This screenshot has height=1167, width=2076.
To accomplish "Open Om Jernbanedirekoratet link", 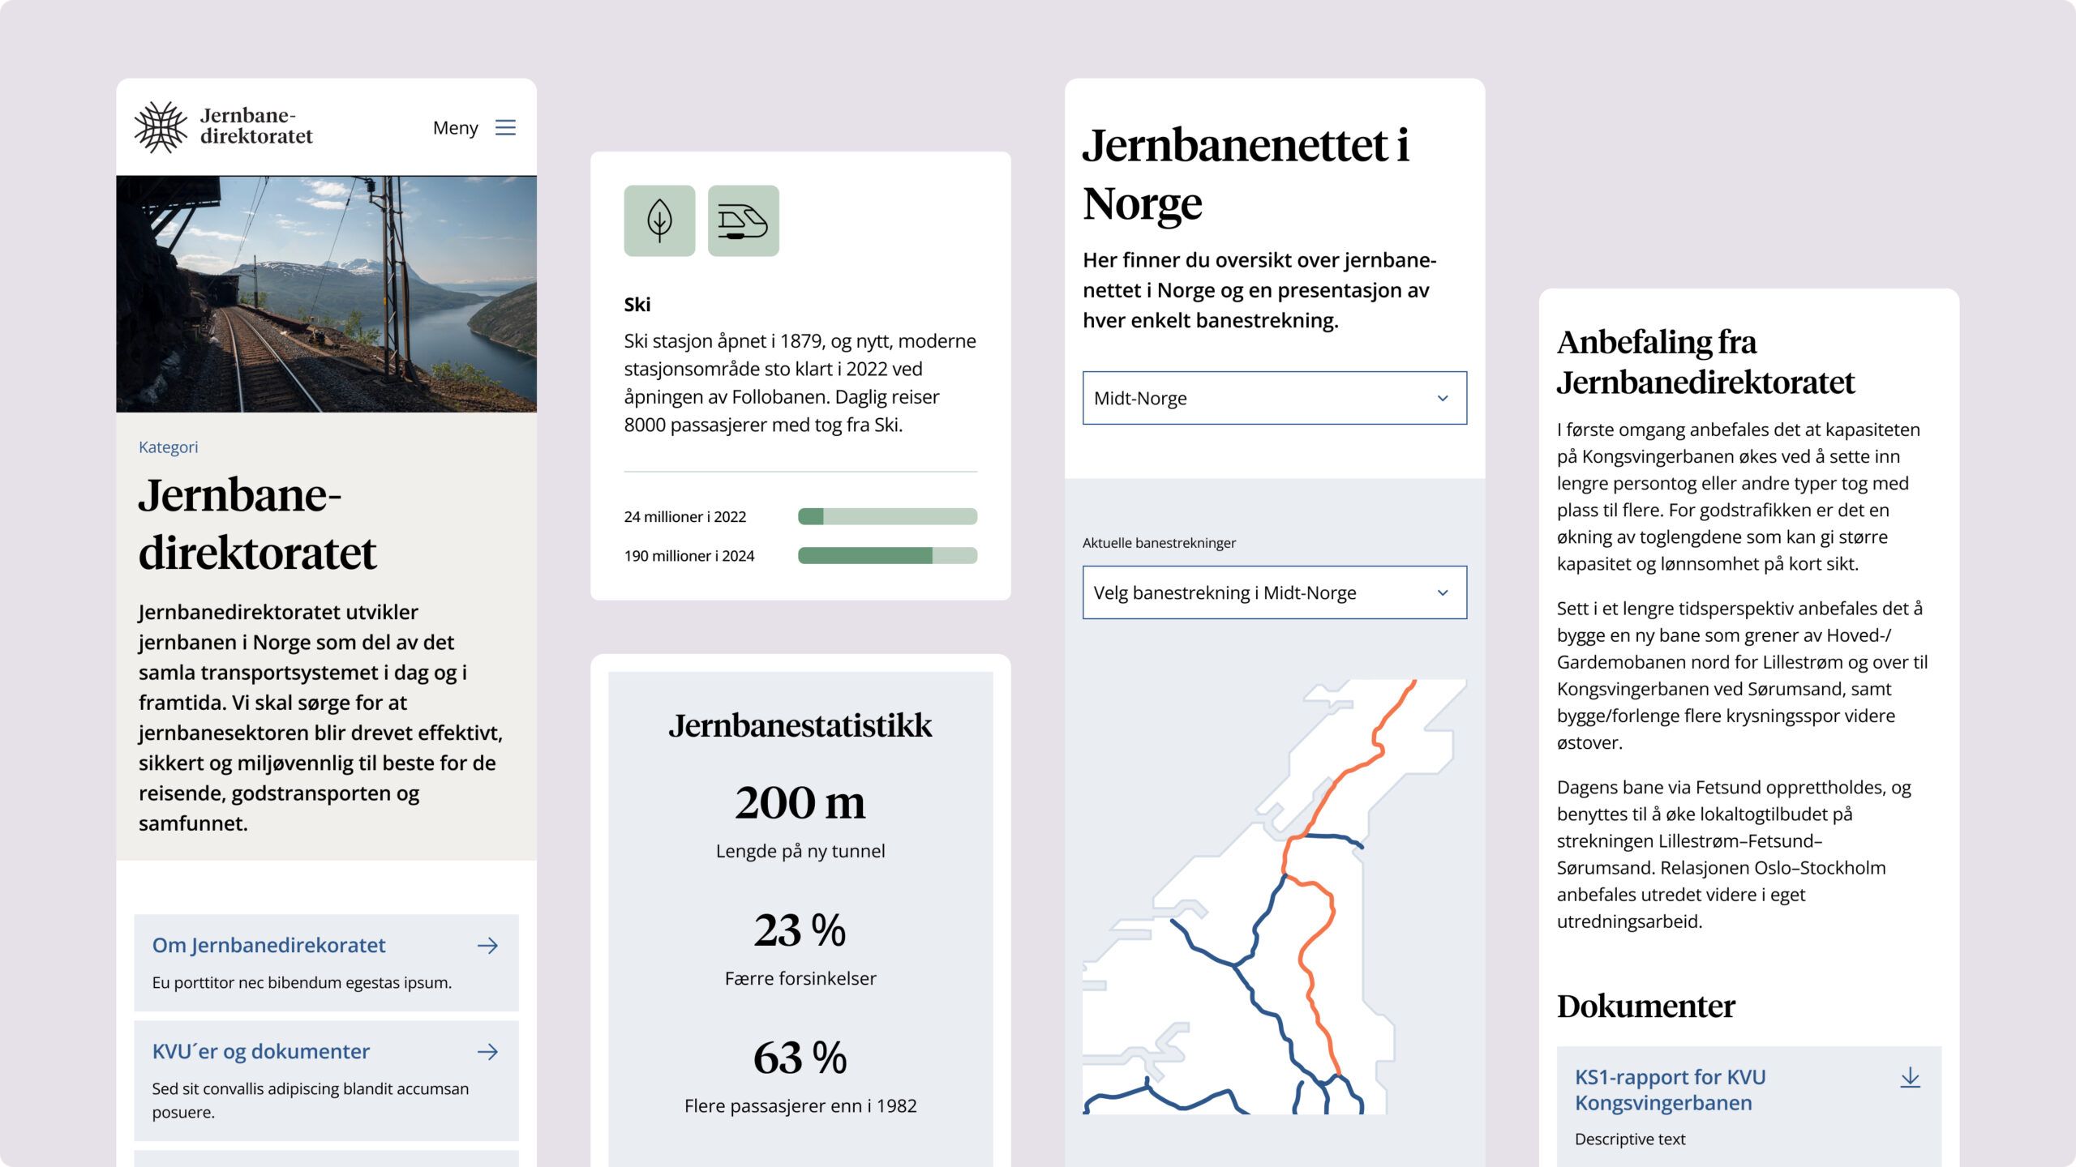I will [268, 946].
